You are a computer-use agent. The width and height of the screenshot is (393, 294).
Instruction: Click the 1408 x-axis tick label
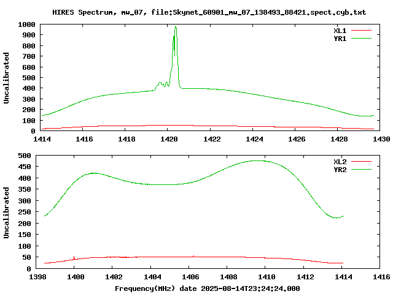[228, 277]
